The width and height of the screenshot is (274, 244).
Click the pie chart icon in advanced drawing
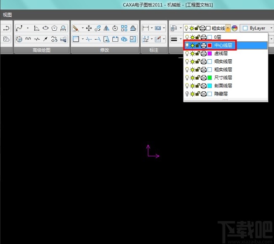click(x=19, y=39)
